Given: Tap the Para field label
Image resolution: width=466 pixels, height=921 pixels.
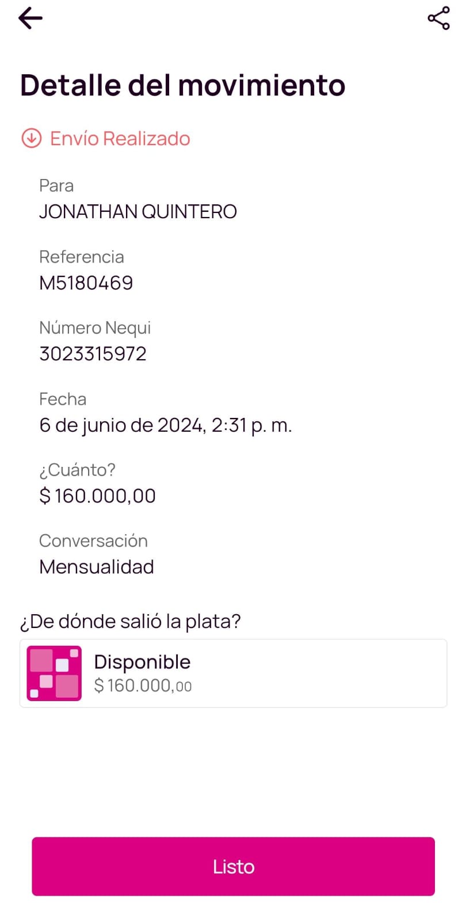Looking at the screenshot, I should point(56,186).
